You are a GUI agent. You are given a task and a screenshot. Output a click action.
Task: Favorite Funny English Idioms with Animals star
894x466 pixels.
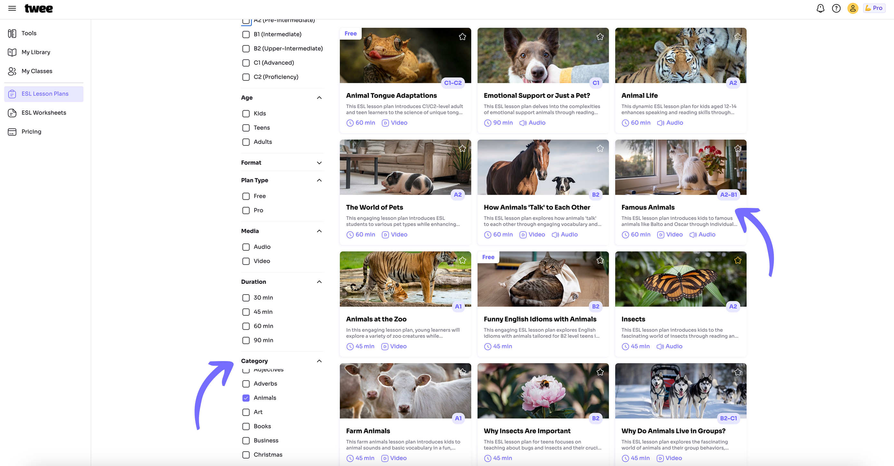600,260
